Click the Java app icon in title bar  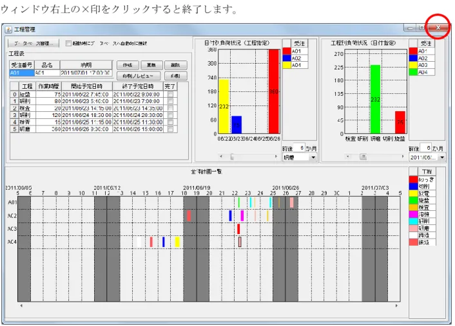coord(8,29)
